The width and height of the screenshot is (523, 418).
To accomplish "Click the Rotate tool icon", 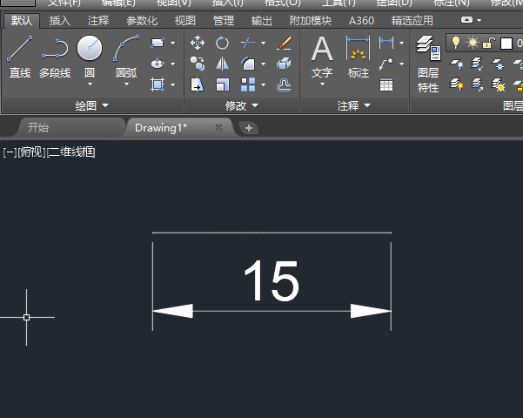I will click(222, 43).
